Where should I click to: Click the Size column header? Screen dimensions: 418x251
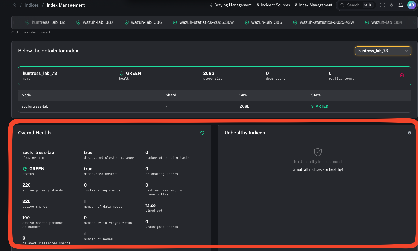243,95
